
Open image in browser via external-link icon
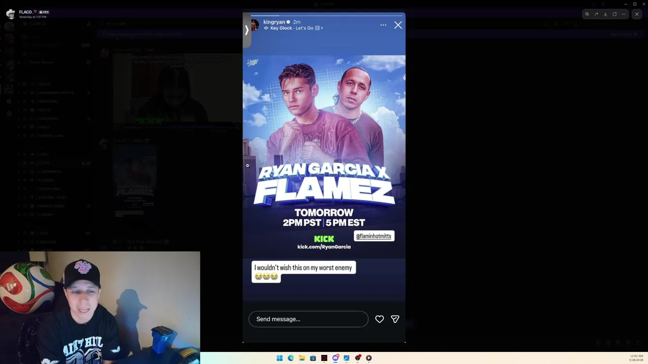[x=615, y=14]
